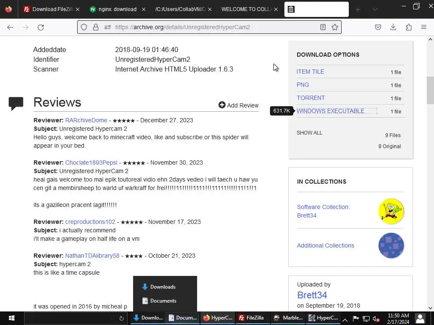Close the nginx: download tab
Screen dimensions: 434x325
(143, 9)
